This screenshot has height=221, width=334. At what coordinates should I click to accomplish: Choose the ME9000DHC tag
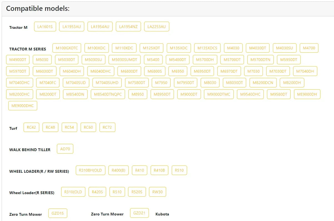coord(23,106)
